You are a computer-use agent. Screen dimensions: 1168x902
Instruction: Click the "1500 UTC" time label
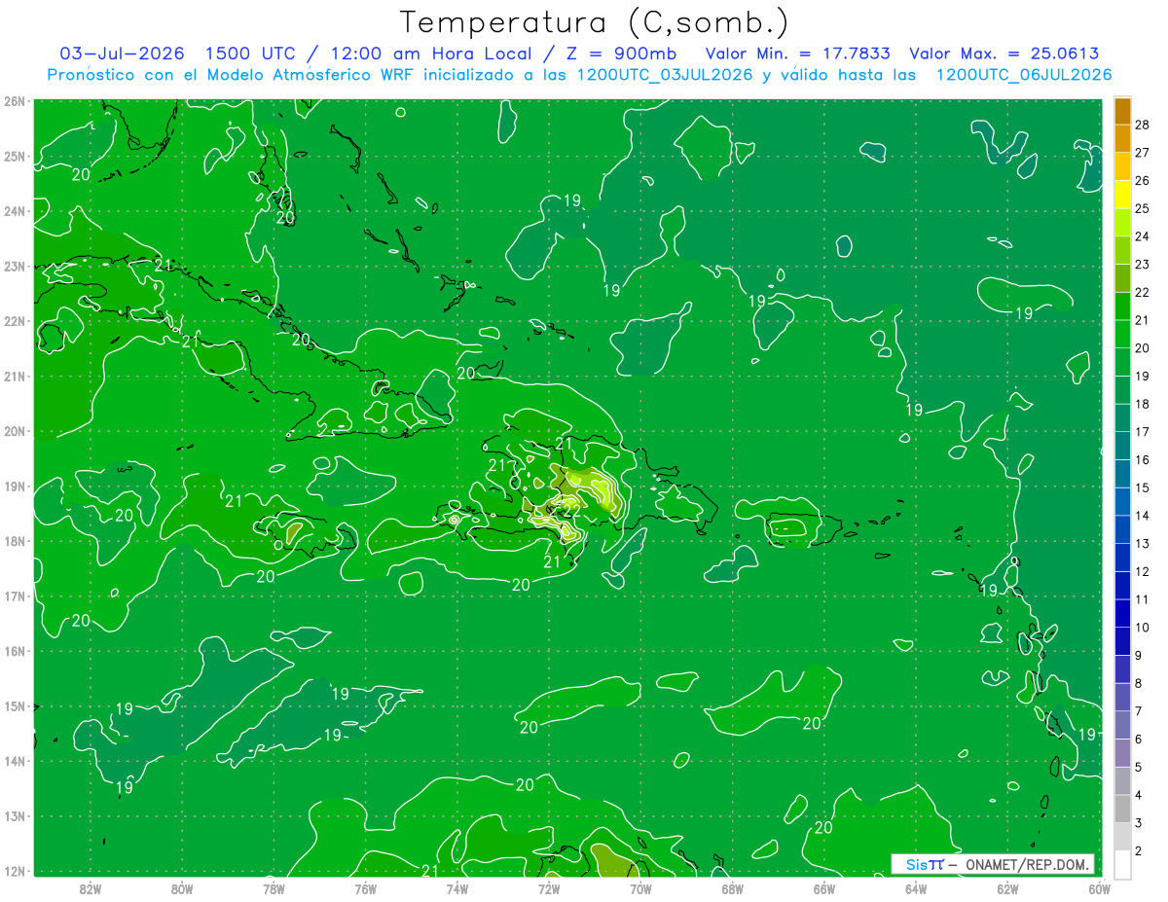248,54
